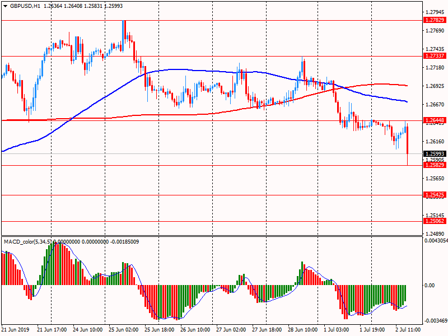Click the 27 Jun 18:00 time label

coord(267,329)
